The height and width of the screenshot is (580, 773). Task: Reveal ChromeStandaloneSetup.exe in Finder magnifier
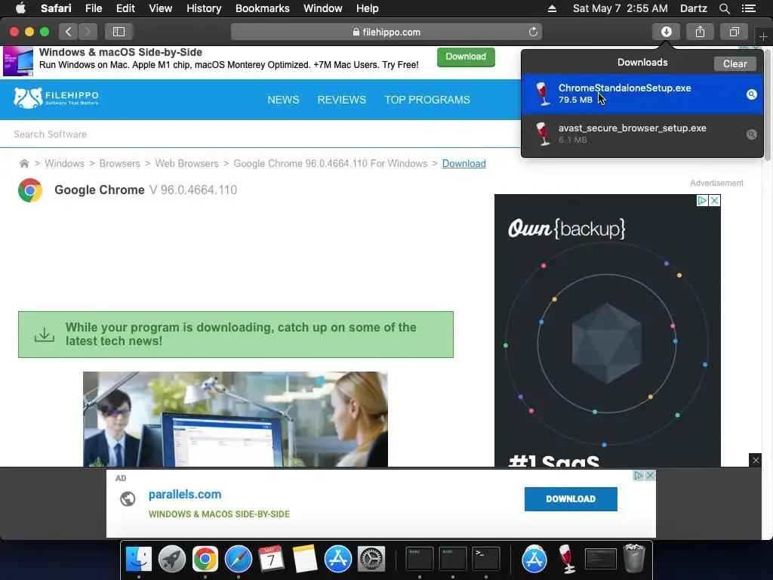751,94
